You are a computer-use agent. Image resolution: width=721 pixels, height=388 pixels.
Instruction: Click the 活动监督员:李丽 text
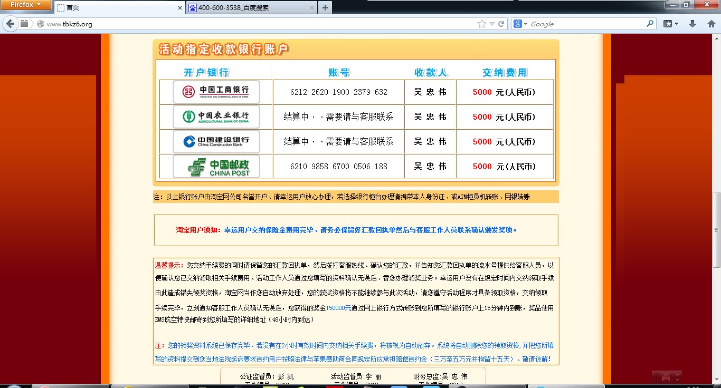coord(356,377)
